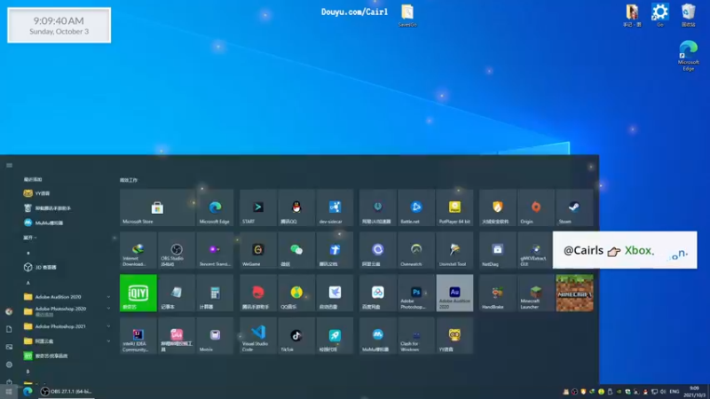Open the WeChat green bubbles tile

tap(296, 250)
